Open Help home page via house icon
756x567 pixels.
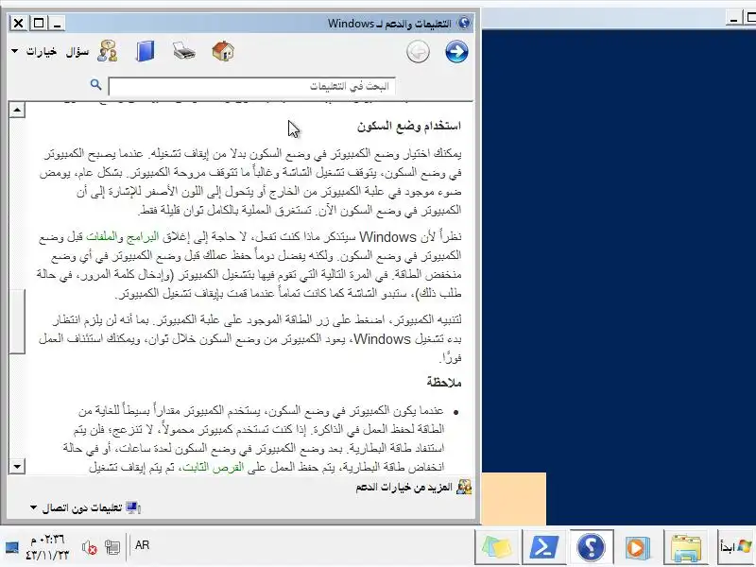click(223, 51)
